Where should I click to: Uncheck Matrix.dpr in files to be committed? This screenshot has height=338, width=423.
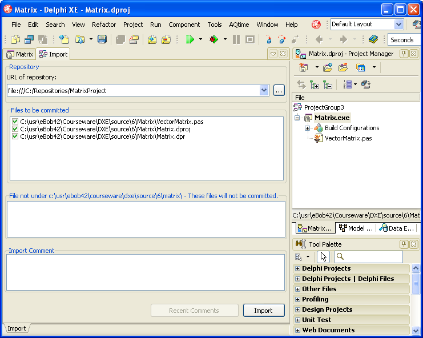point(15,136)
